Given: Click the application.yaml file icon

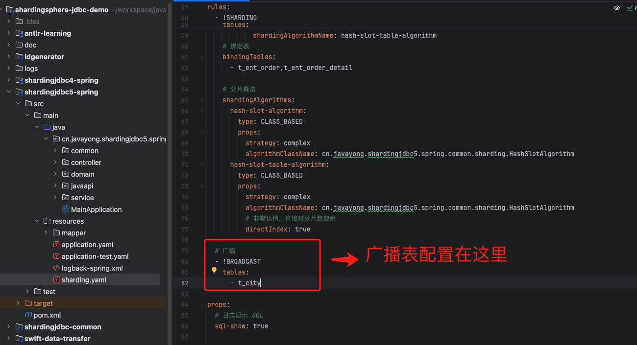Looking at the screenshot, I should 56,245.
